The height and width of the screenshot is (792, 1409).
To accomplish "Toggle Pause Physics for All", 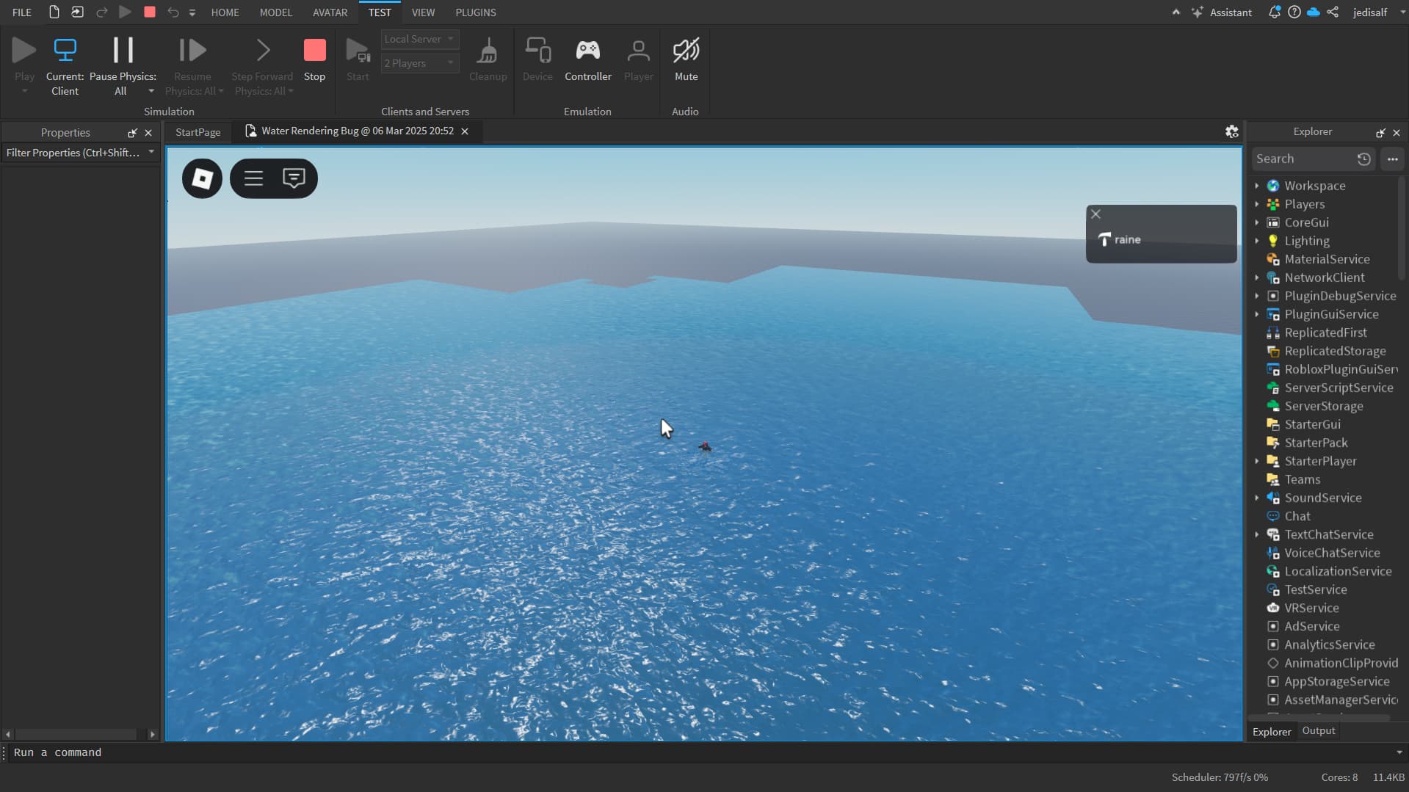I will (122, 57).
